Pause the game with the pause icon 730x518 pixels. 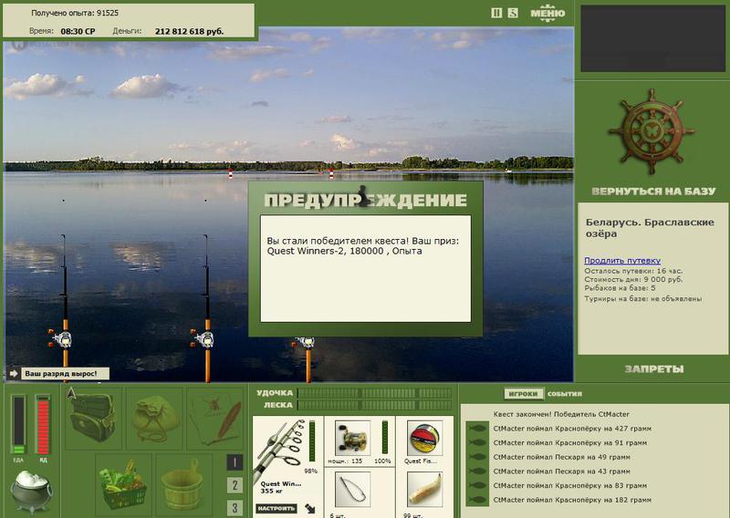point(496,13)
